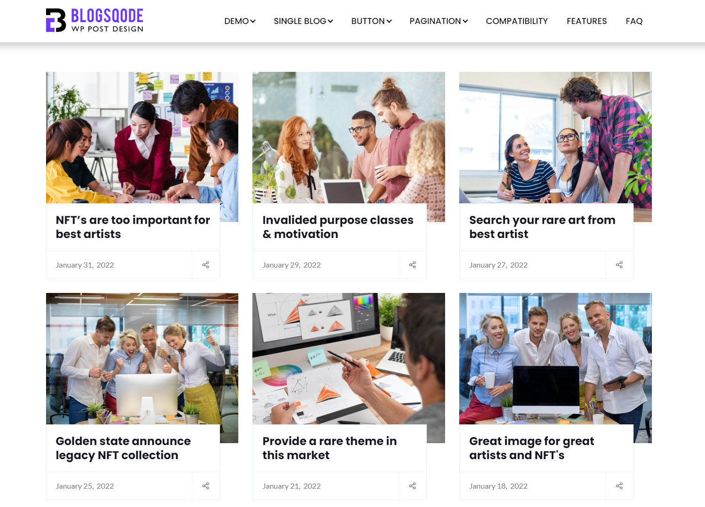Screen dimensions: 705x507
Task: Expand the PAGINATION dropdown menu
Action: pos(439,21)
